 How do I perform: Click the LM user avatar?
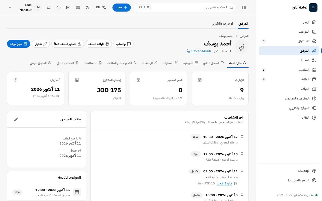[x=37, y=8]
